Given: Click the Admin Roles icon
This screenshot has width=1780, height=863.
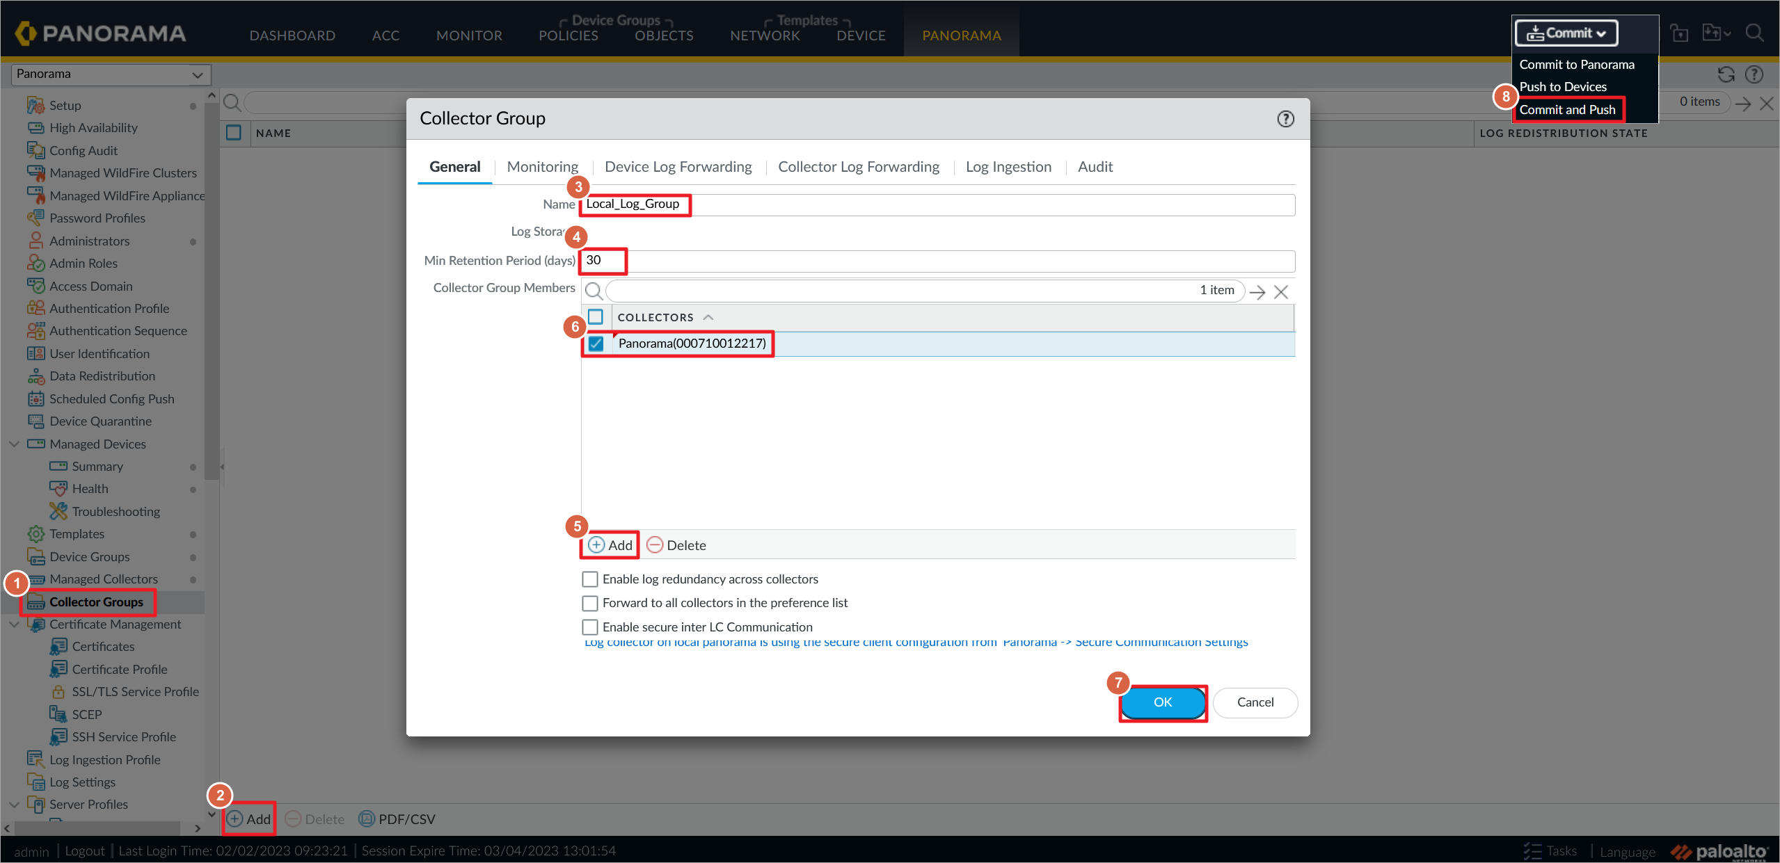Looking at the screenshot, I should click(35, 263).
